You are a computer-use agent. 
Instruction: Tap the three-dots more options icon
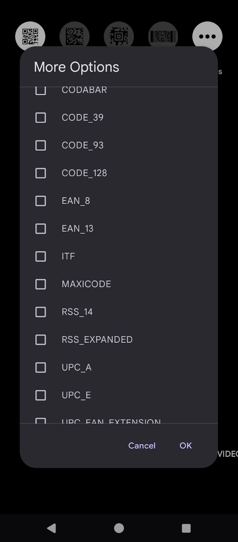[207, 36]
